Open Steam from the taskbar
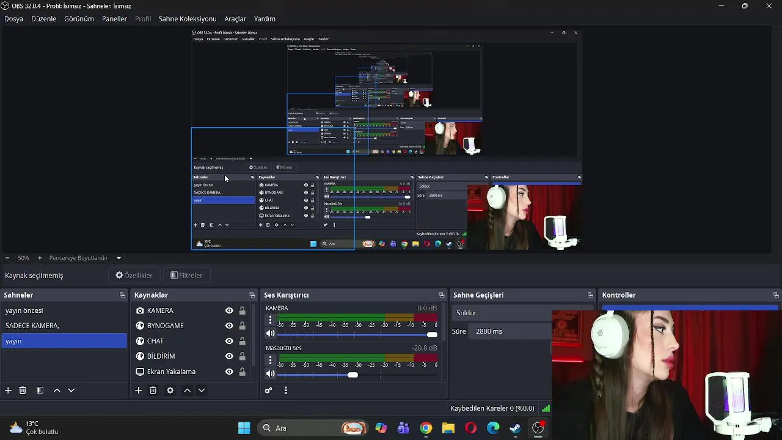The height and width of the screenshot is (440, 782). coord(516,428)
